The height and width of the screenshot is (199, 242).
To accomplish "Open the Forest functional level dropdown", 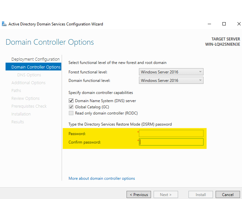I will pyautogui.click(x=171, y=72).
